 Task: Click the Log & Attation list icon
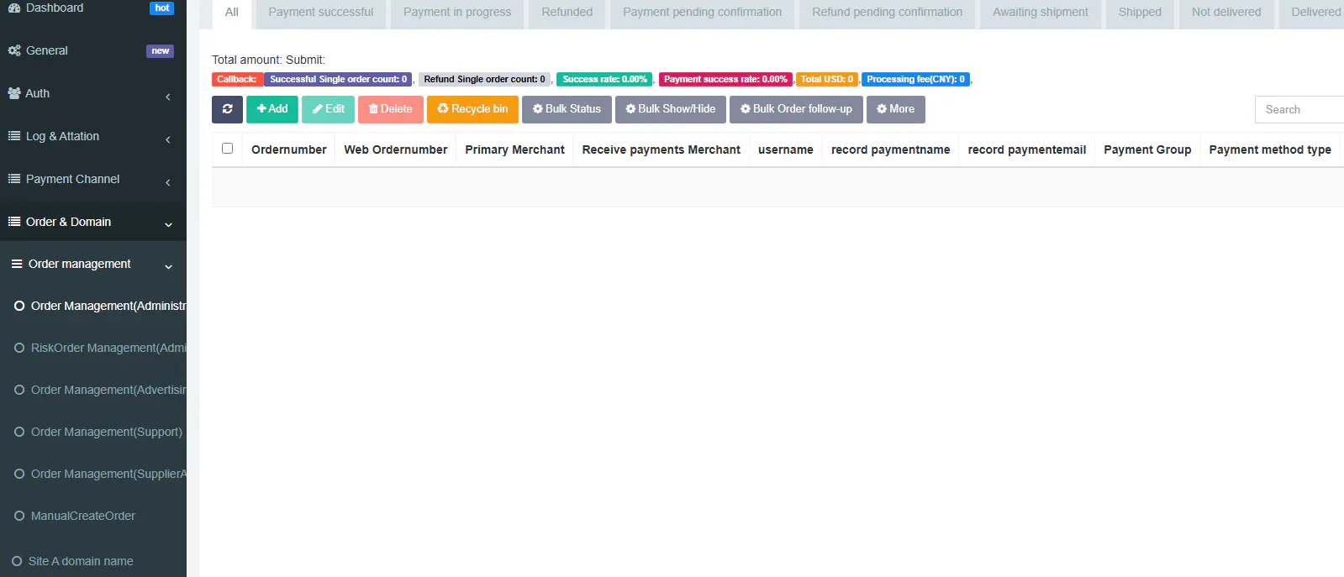(14, 136)
